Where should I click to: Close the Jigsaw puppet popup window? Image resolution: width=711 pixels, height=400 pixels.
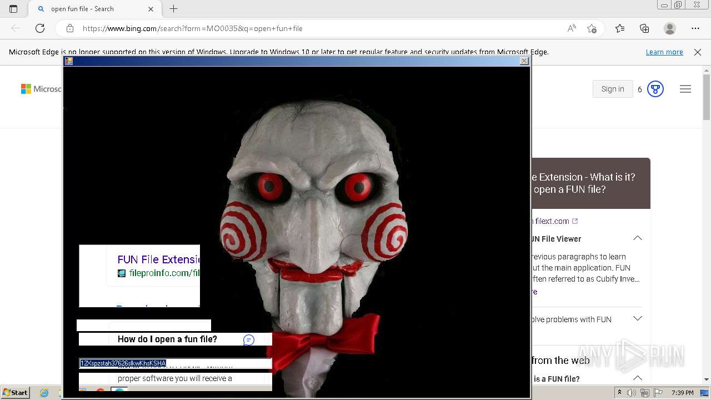524,61
